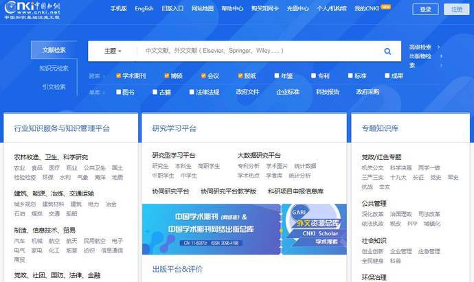Open 购买知网卡 in the top navigation
The image size is (474, 282).
click(x=264, y=8)
